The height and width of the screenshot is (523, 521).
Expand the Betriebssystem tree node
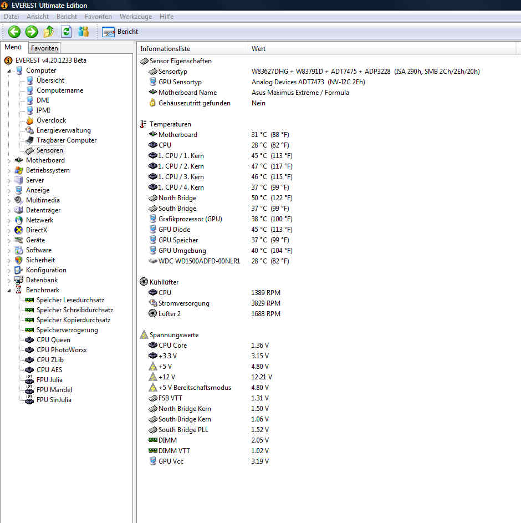(9, 171)
